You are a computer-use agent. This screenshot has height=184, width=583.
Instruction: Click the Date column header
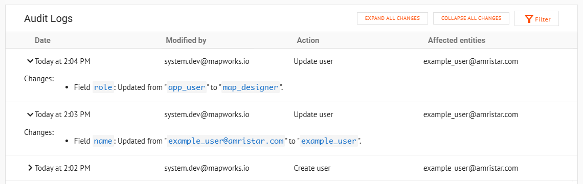pos(43,40)
